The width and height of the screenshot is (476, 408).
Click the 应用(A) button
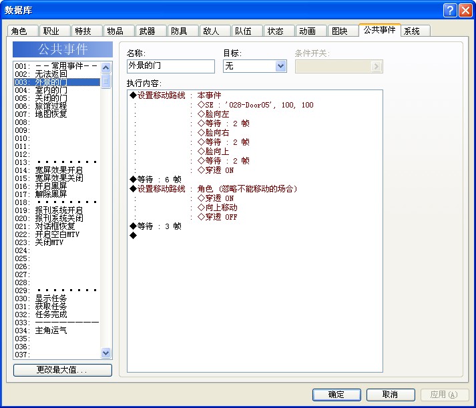pyautogui.click(x=445, y=395)
